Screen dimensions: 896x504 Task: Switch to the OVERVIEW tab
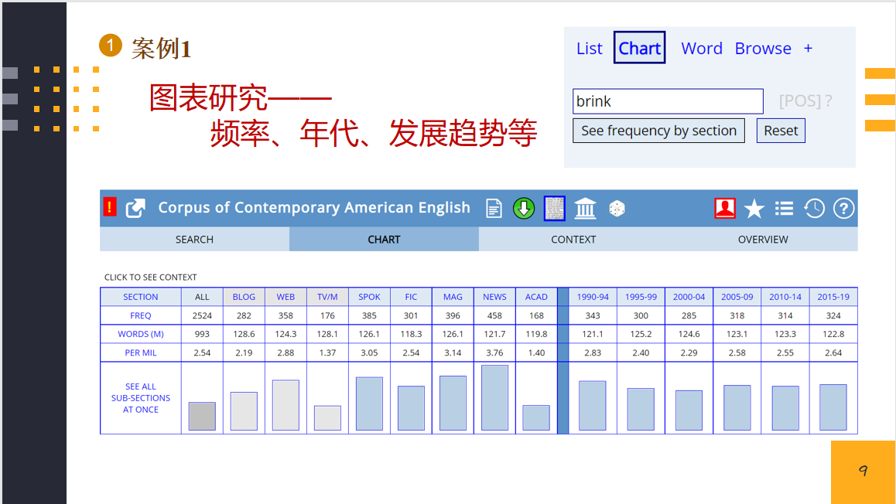[x=763, y=239]
